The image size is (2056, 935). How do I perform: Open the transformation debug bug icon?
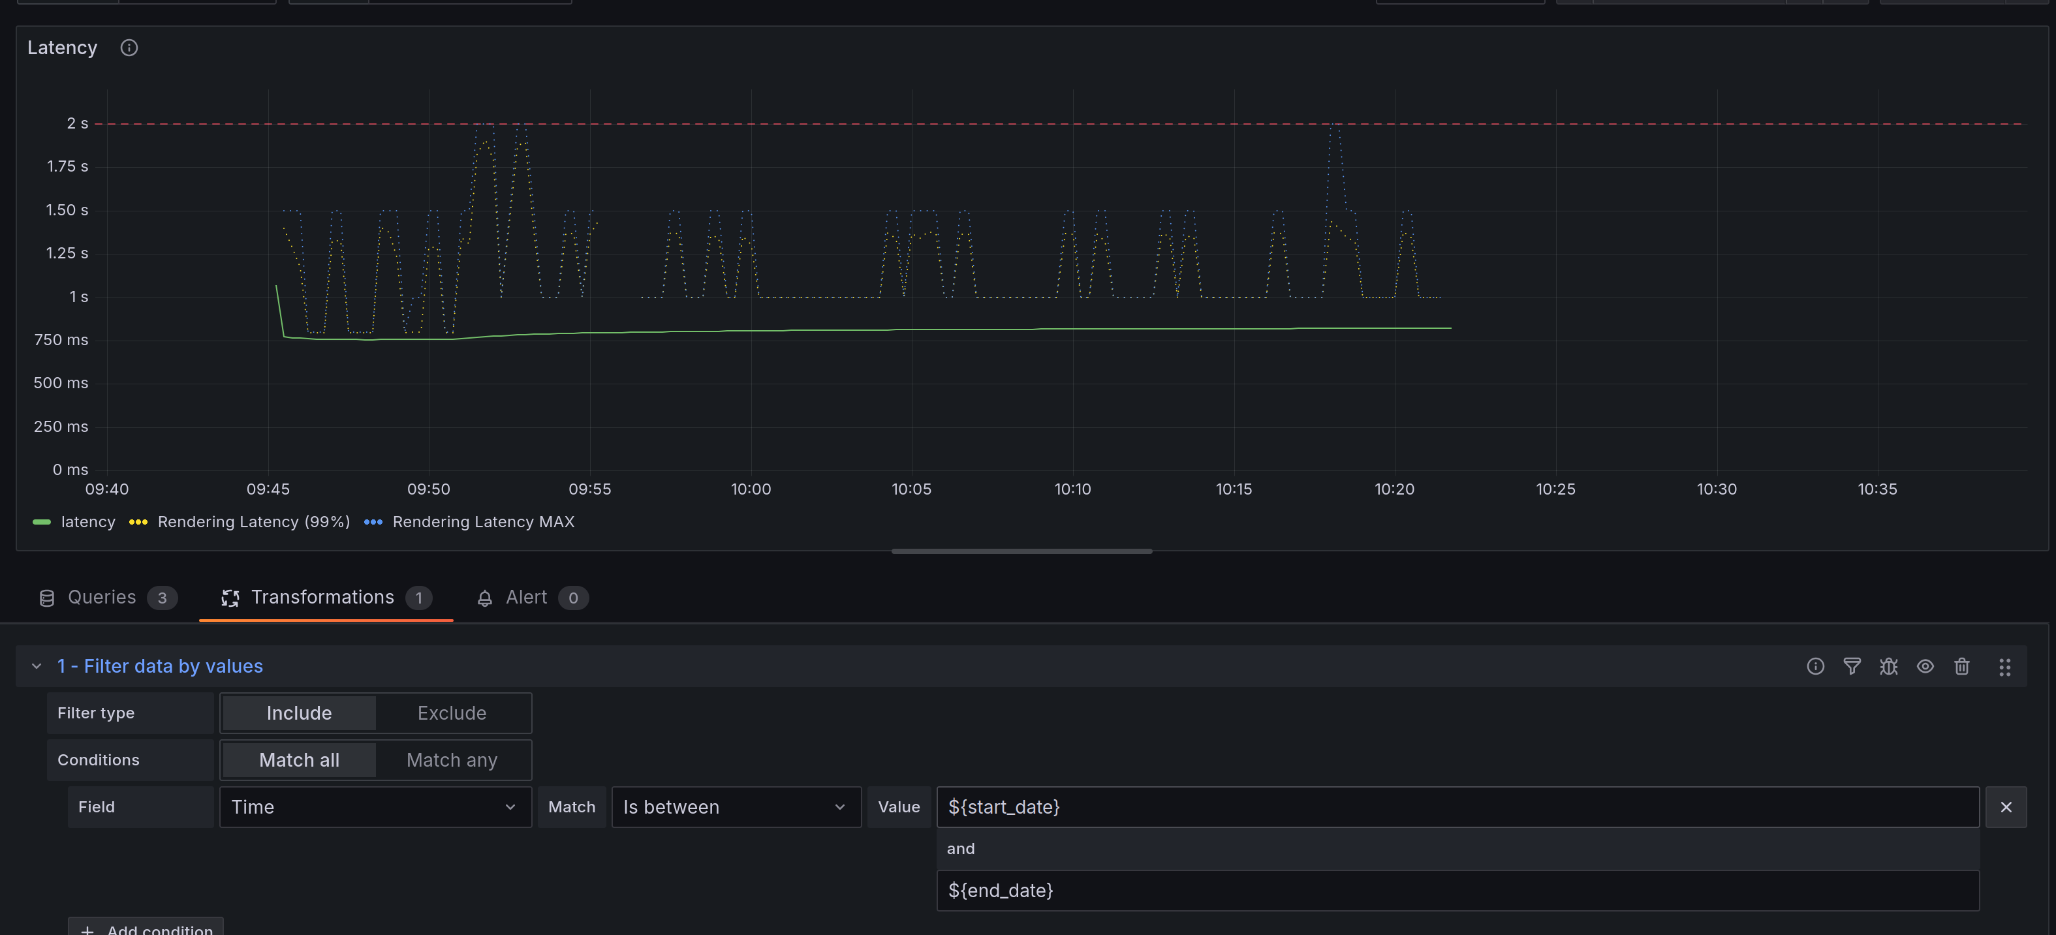[x=1888, y=666]
